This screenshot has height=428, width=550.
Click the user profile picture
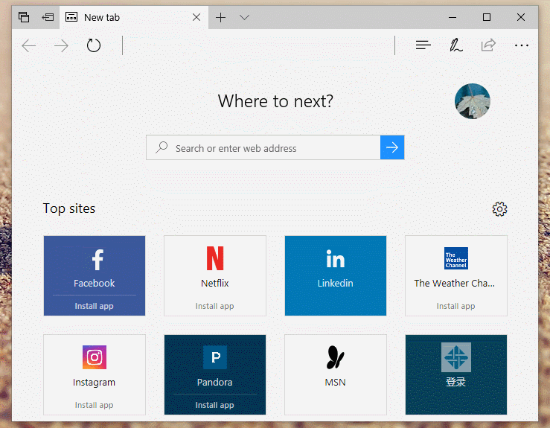point(473,101)
